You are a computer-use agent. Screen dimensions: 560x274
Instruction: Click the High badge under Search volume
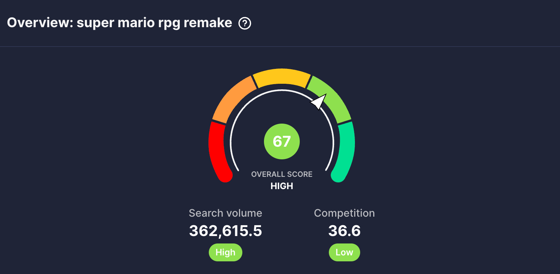point(225,253)
